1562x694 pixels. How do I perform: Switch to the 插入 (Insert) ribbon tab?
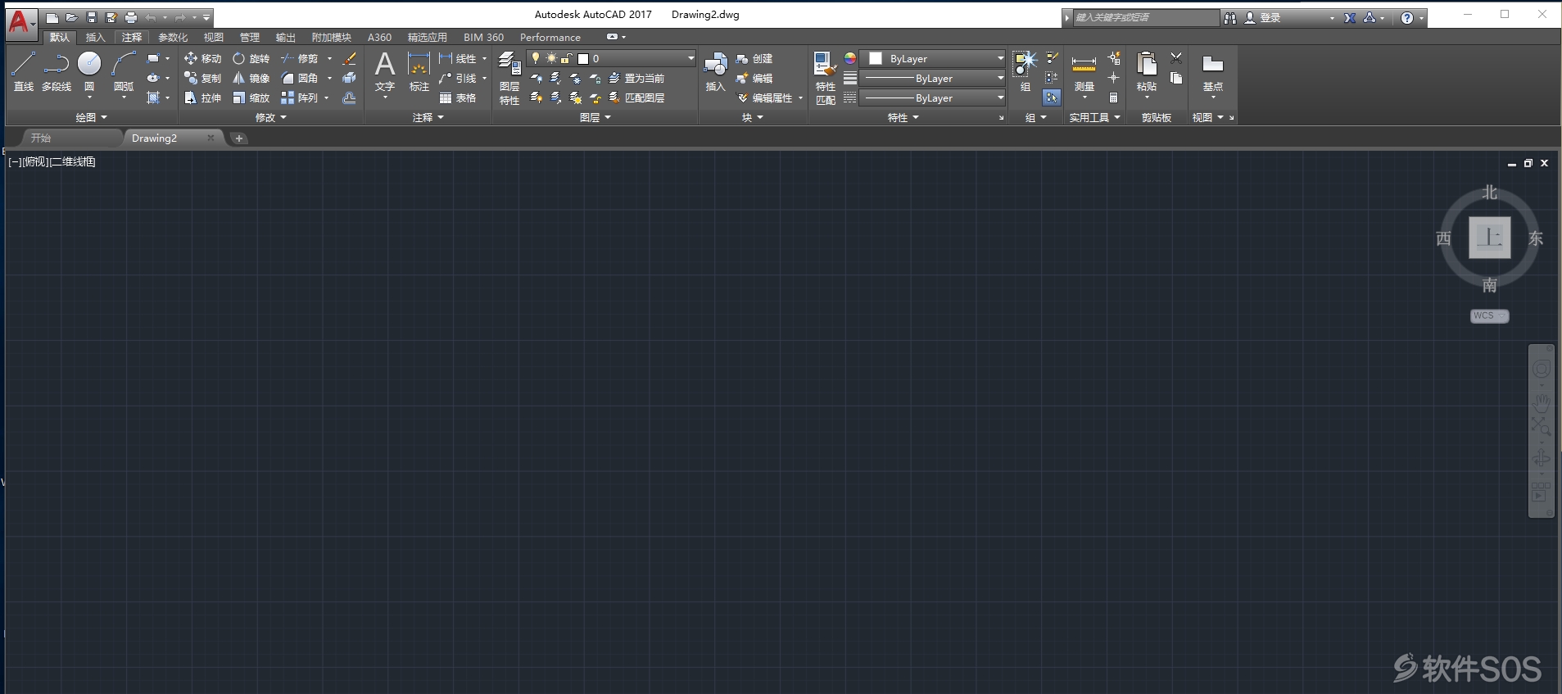96,37
